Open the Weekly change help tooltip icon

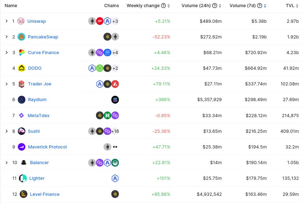pos(163,6)
